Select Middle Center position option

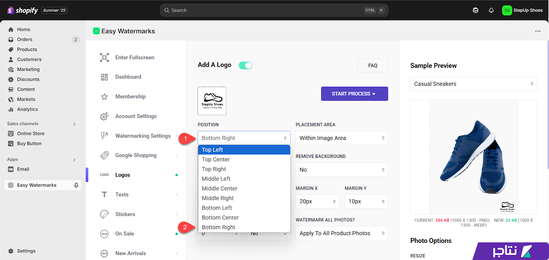pos(244,188)
